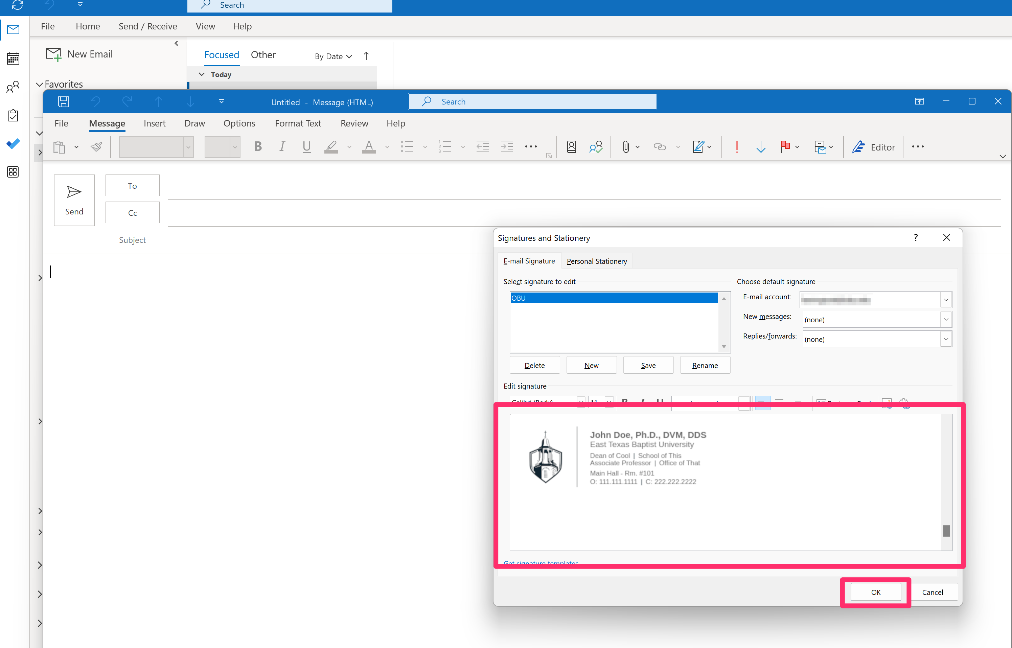This screenshot has width=1012, height=648.
Task: Open the More Apps grid icon
Action: coord(13,172)
